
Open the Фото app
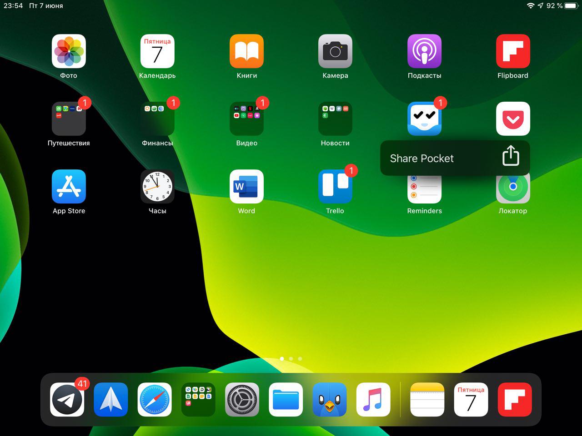coord(69,51)
